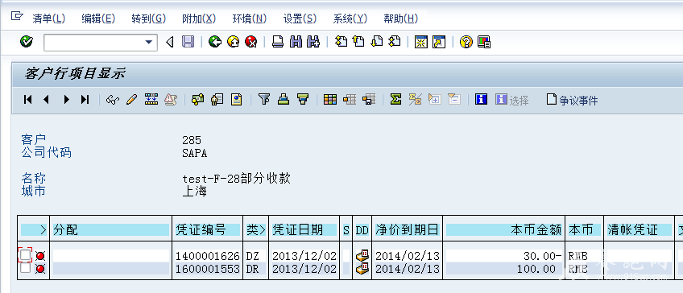Jump to first item in list toolbar

click(x=27, y=100)
